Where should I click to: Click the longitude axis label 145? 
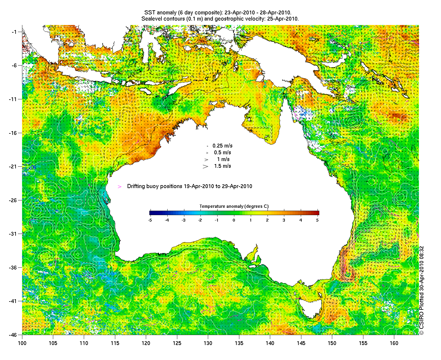tap(301, 343)
